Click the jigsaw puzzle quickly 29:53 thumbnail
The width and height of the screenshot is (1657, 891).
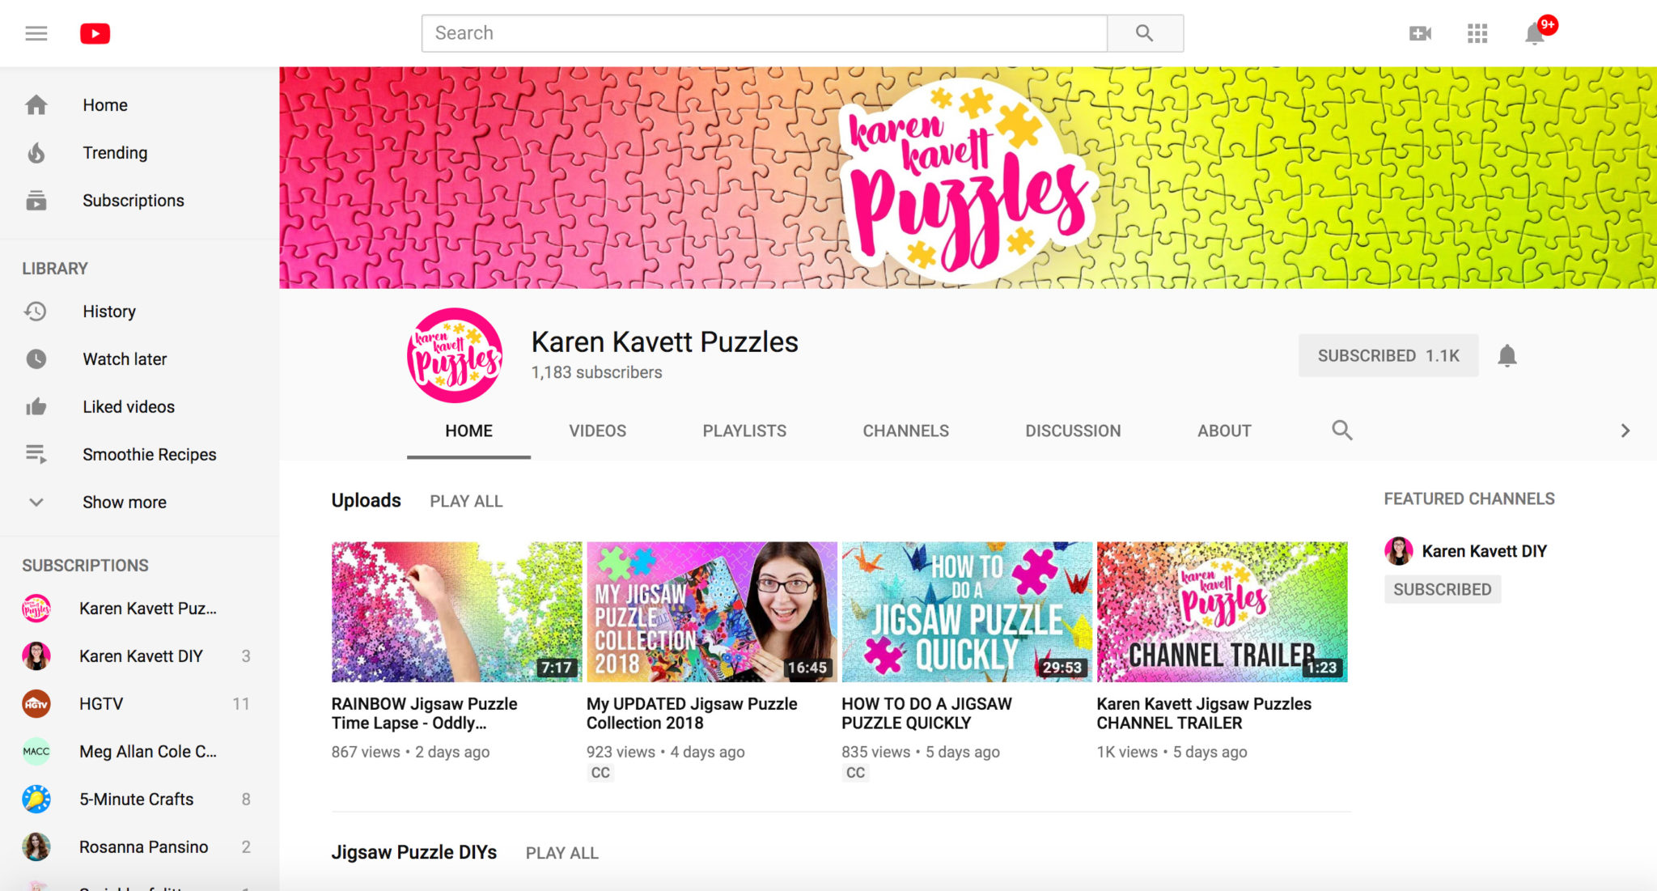coord(967,612)
